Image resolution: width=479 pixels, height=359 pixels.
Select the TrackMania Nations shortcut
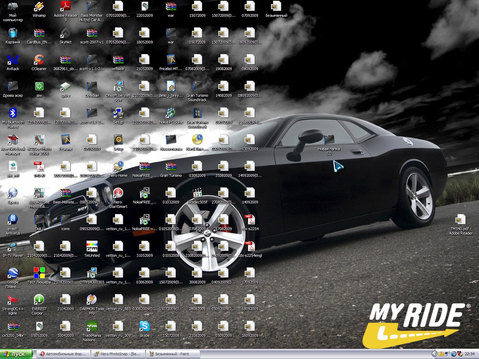(x=92, y=327)
